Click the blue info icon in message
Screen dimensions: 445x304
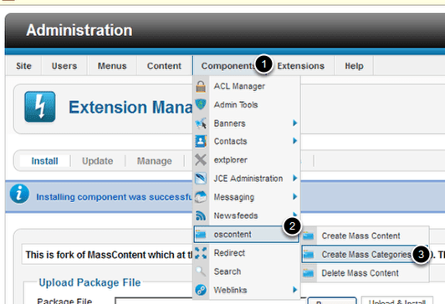click(19, 194)
